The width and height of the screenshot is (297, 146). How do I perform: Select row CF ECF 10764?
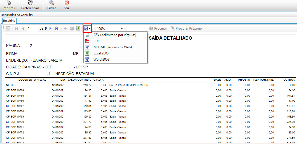(151, 90)
